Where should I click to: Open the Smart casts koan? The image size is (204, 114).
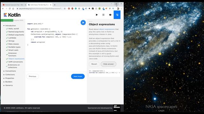pos(13,50)
